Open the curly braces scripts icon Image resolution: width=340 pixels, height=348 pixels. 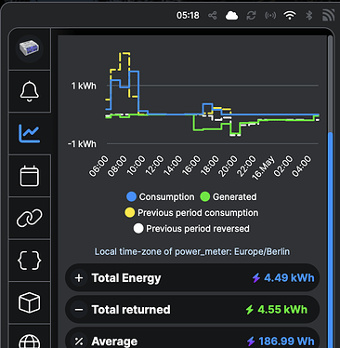(30, 260)
